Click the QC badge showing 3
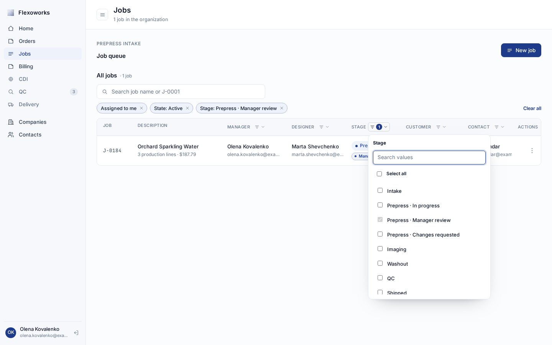552x345 pixels. pos(74,92)
